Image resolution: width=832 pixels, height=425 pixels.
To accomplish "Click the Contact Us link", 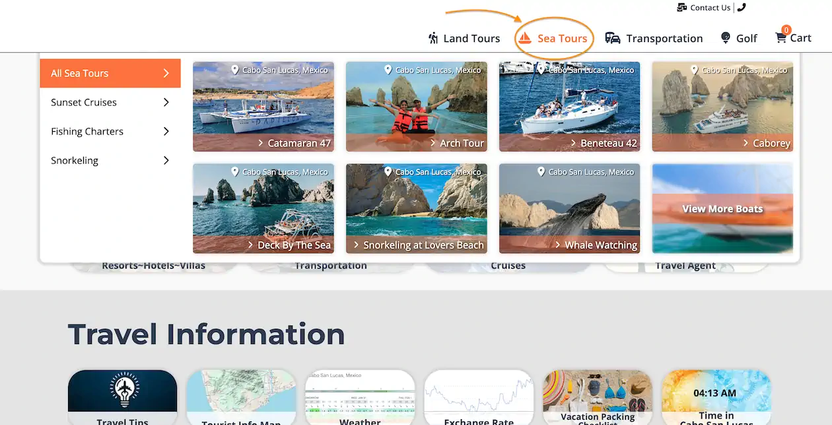I will click(x=710, y=8).
